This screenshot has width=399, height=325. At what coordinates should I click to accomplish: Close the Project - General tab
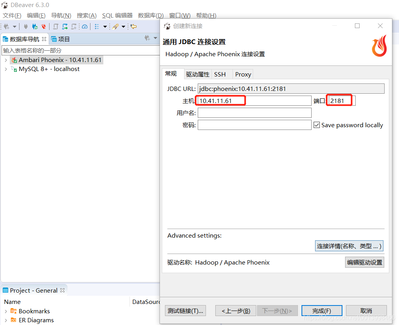62,290
